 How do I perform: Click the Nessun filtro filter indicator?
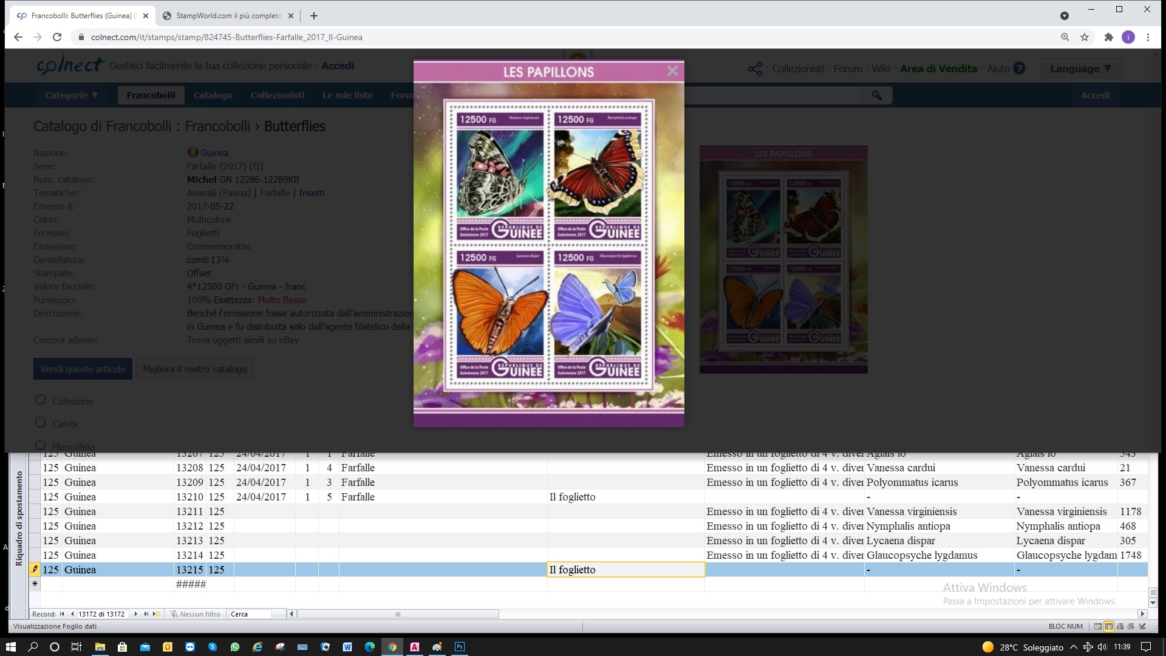(196, 614)
